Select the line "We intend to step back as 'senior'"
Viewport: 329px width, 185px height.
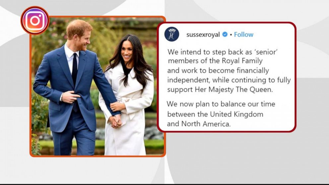point(223,52)
